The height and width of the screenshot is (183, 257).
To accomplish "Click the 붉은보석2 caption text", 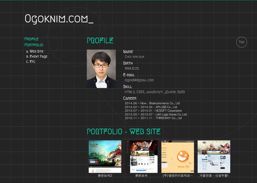I will 105,176.
